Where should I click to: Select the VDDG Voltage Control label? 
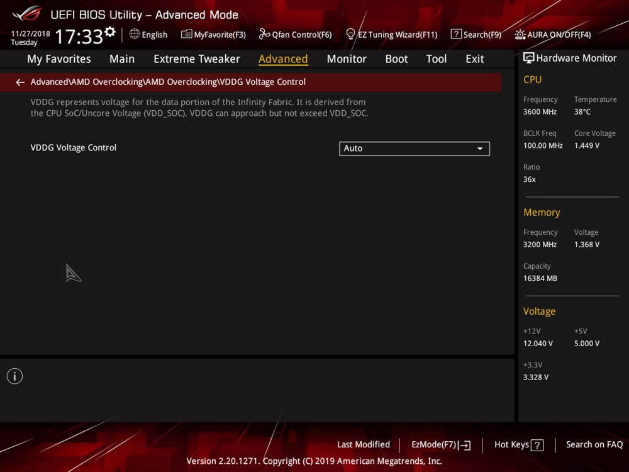click(x=74, y=148)
